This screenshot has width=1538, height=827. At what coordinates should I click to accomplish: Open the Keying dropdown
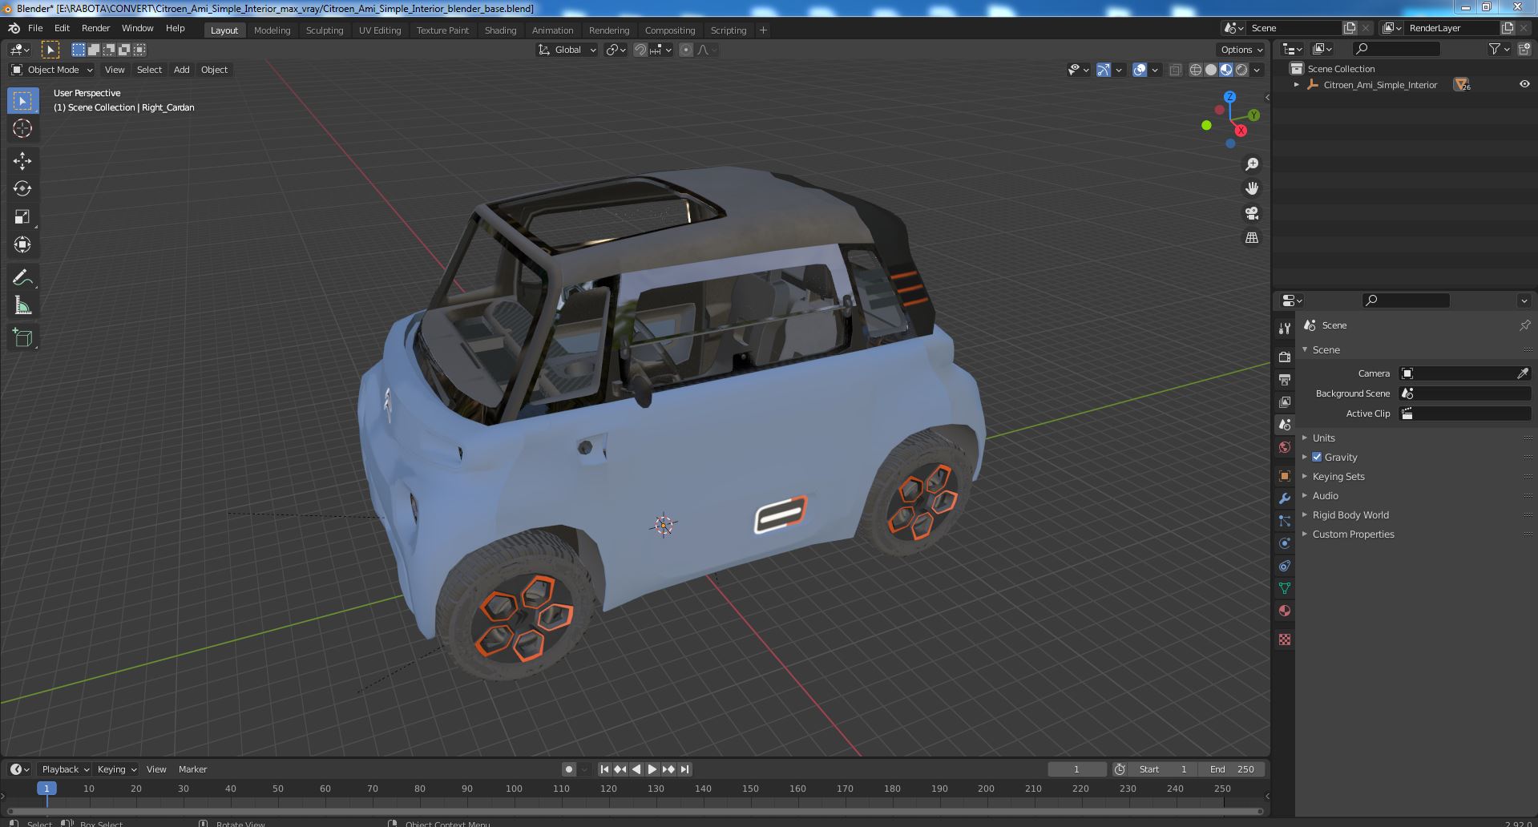coord(116,769)
